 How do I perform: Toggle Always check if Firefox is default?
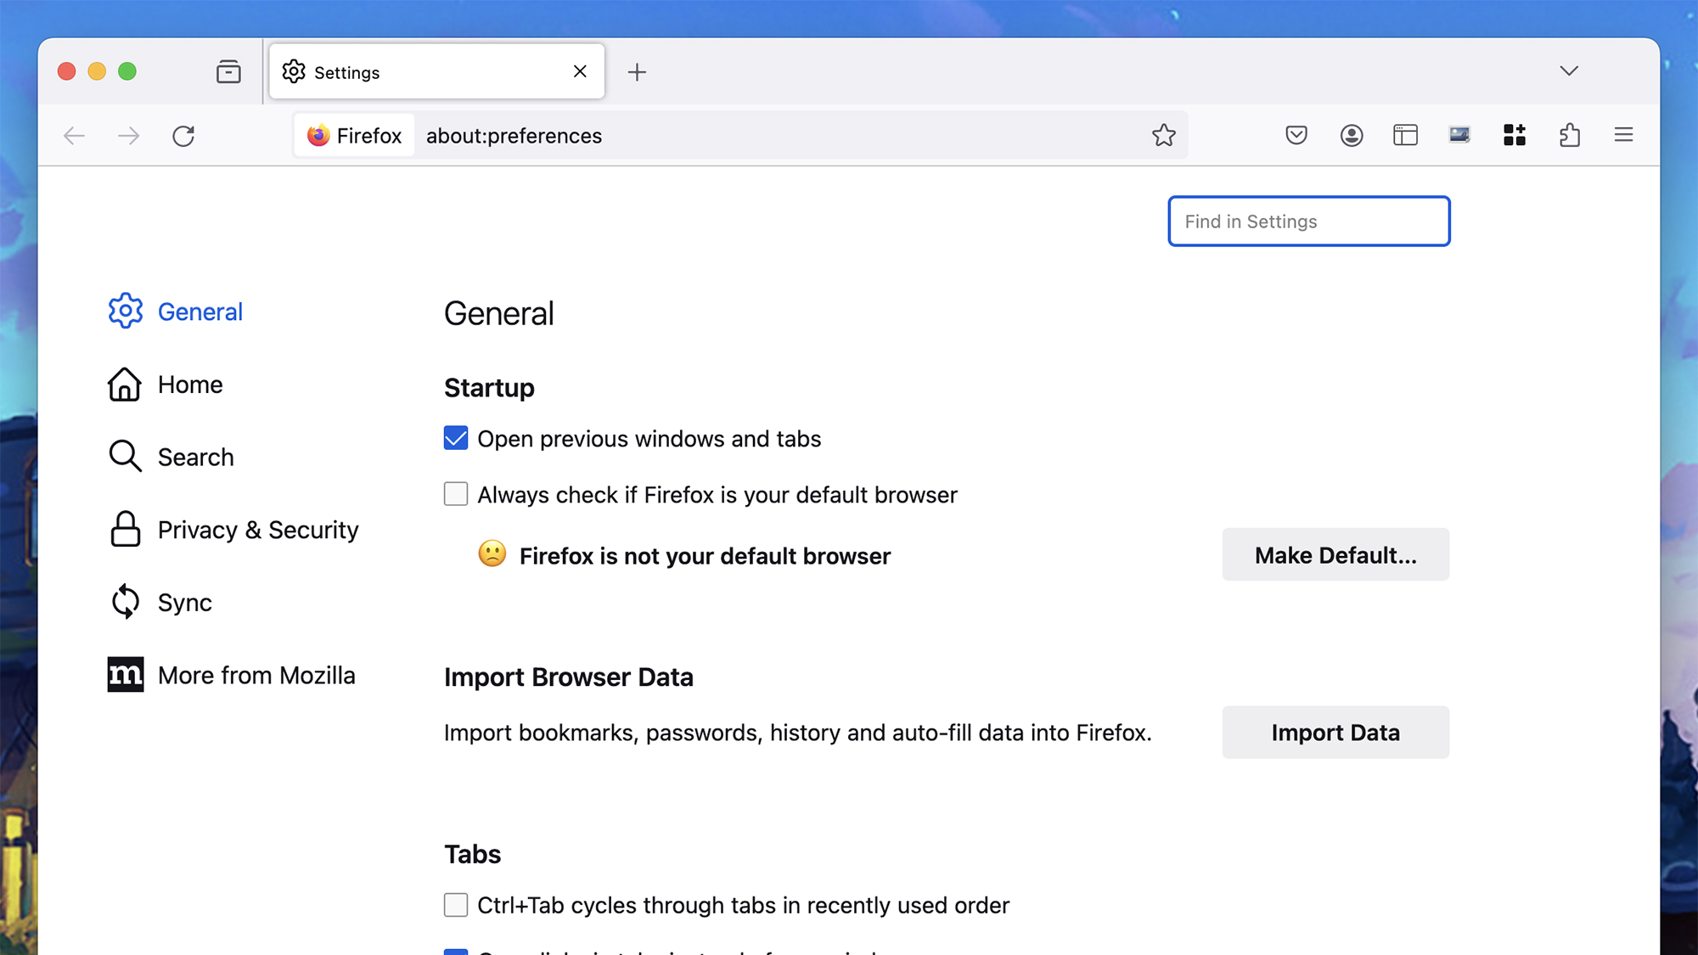(455, 494)
